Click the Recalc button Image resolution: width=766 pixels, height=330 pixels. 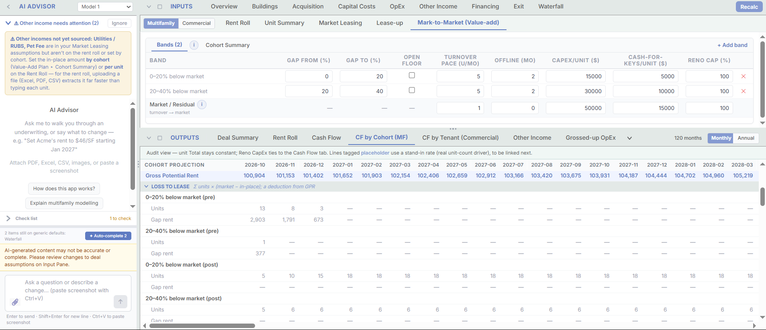click(749, 7)
